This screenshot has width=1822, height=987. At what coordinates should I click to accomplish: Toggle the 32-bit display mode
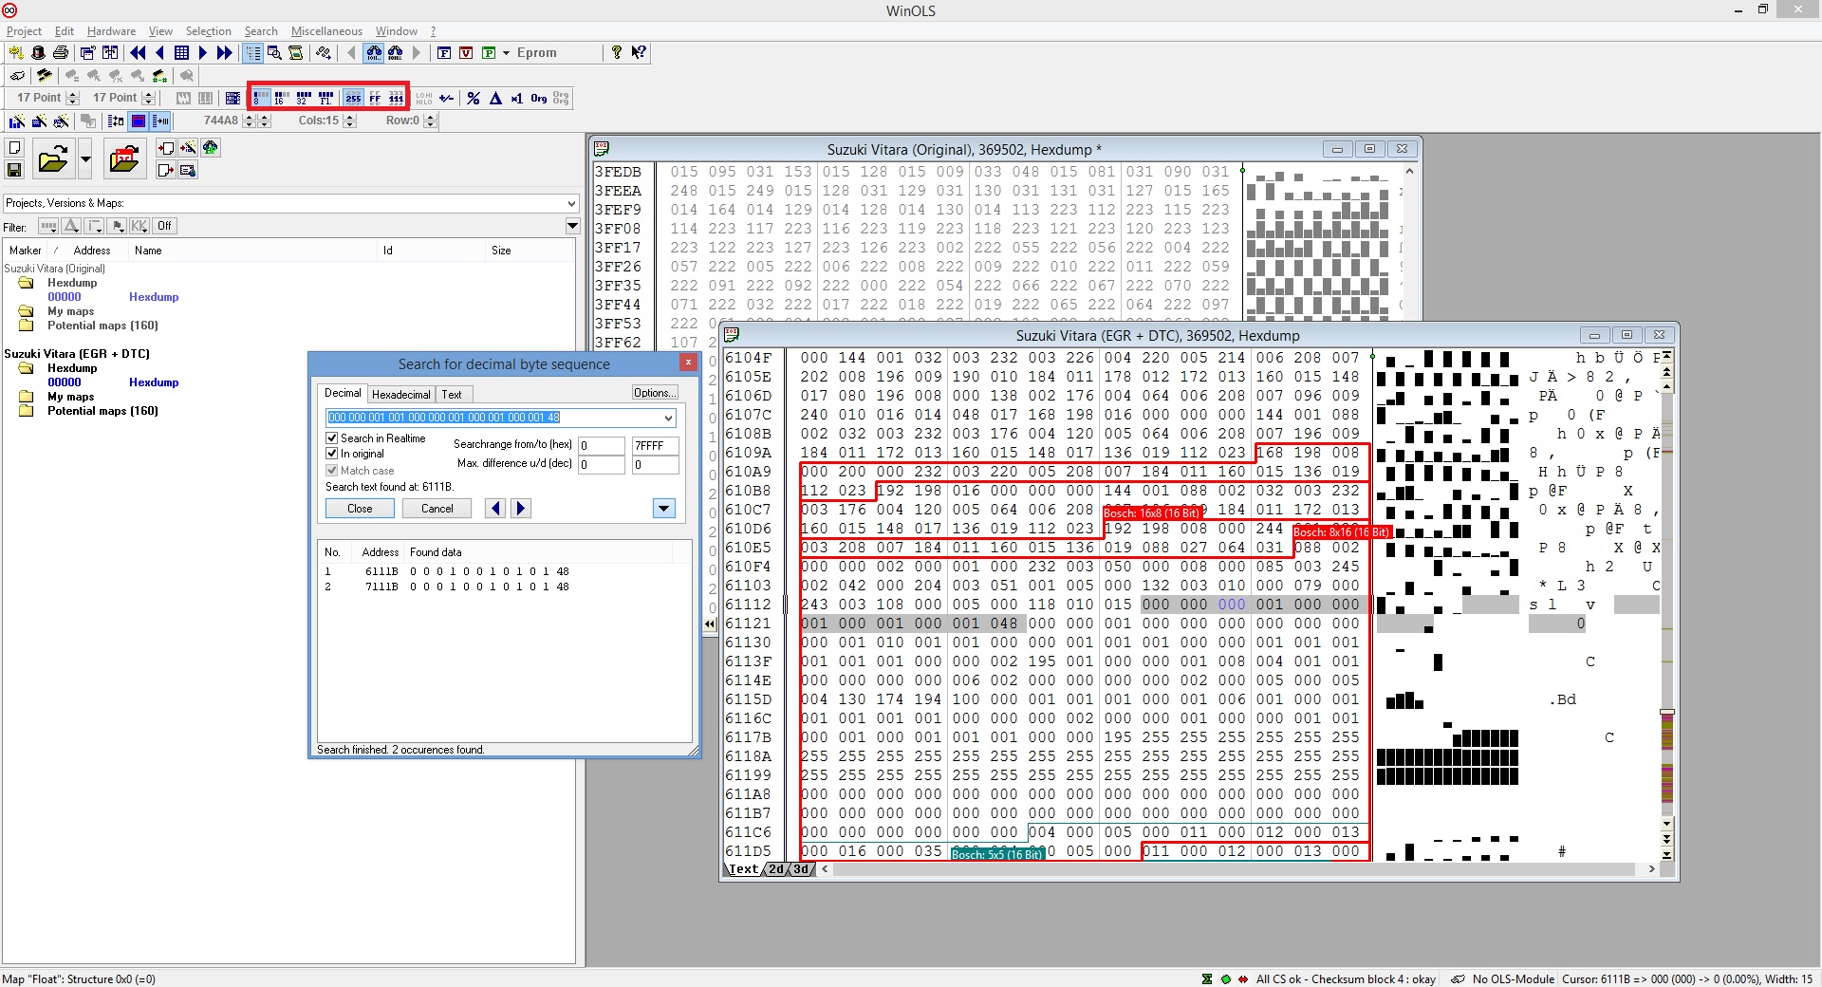[304, 98]
